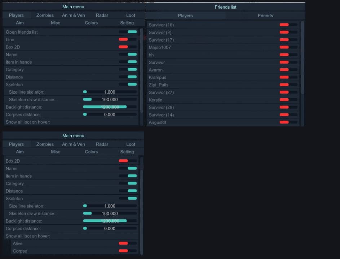Enable the Alive loot hover toggle
This screenshot has height=259, width=340.
pos(128,243)
